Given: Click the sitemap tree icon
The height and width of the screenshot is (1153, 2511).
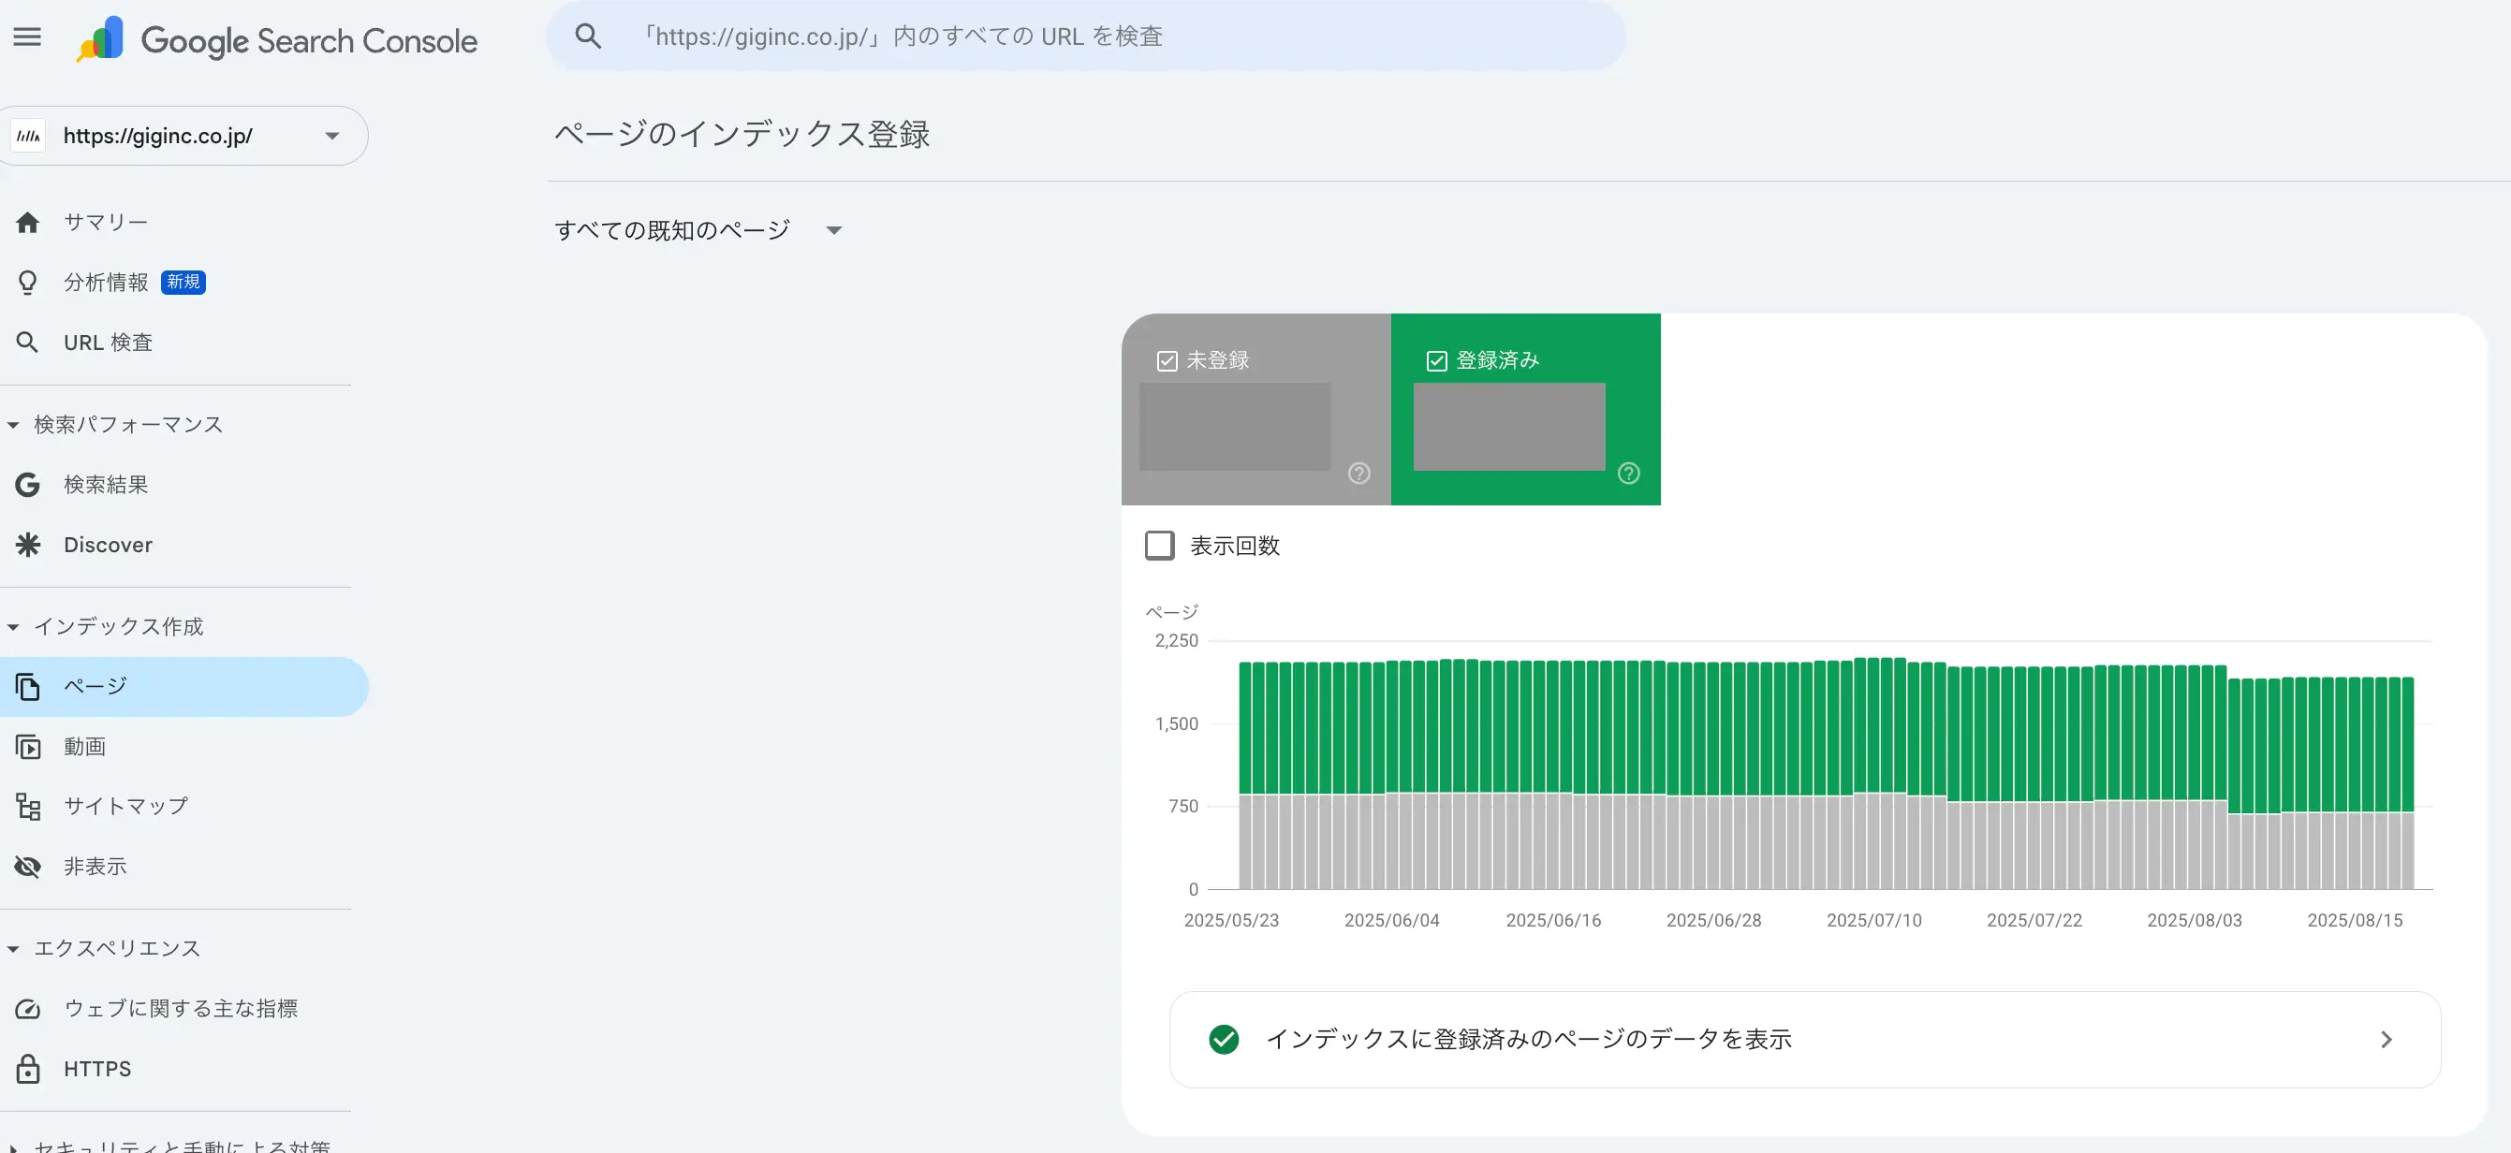Looking at the screenshot, I should [27, 807].
